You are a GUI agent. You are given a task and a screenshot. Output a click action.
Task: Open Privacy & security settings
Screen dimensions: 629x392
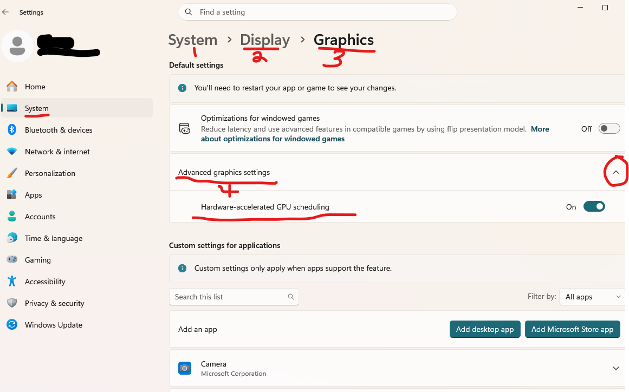(x=77, y=303)
